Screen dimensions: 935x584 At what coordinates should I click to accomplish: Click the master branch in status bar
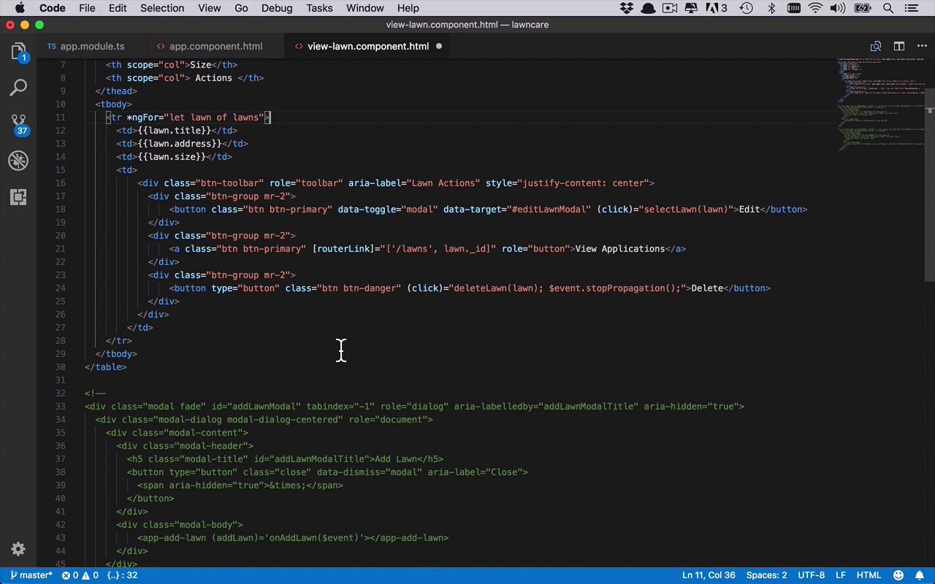[31, 575]
